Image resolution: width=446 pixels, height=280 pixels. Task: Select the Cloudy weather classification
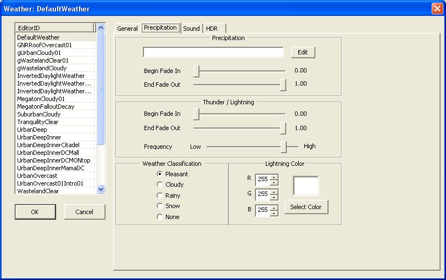coord(170,184)
